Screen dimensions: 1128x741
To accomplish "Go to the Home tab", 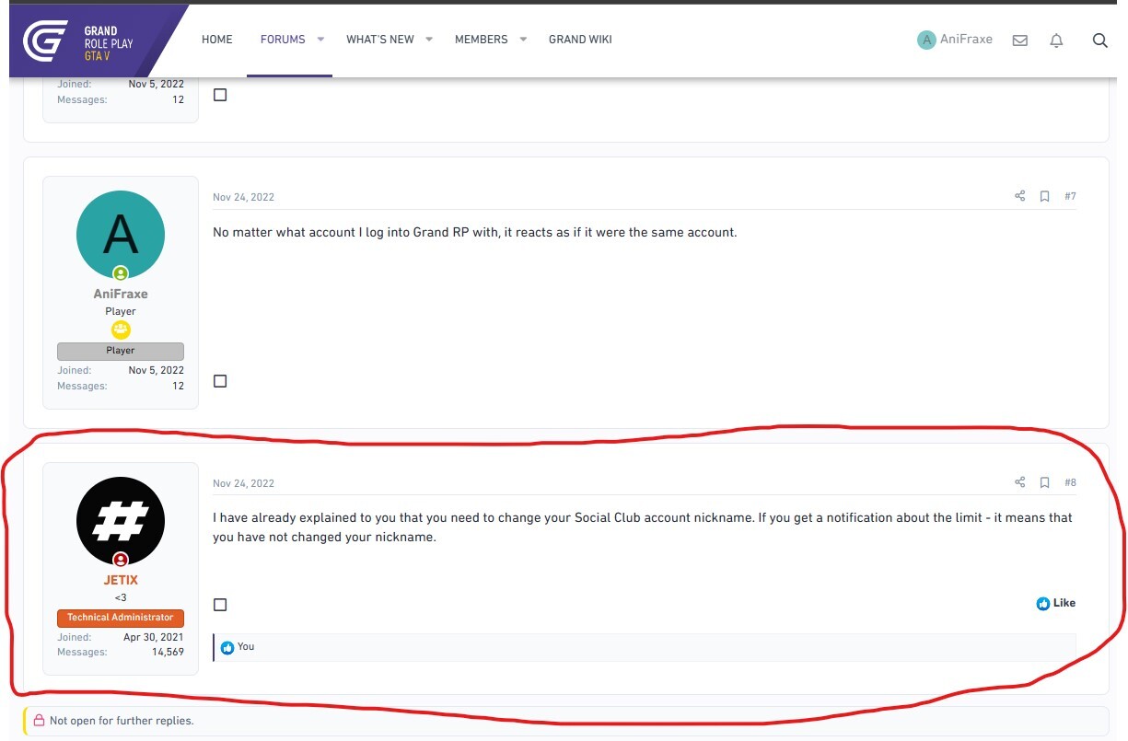I will coord(217,40).
